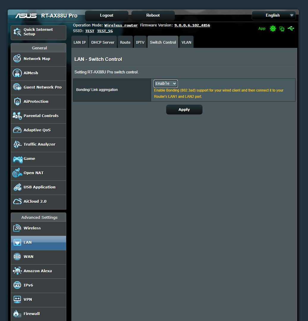Open the Network Map menu label
The width and height of the screenshot is (308, 321).
(x=37, y=59)
